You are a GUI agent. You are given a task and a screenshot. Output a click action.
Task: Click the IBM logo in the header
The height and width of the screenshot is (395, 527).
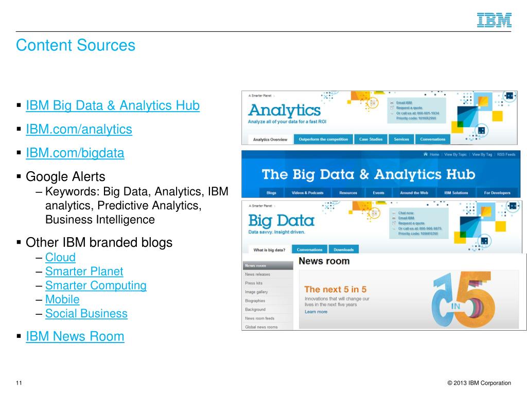click(x=494, y=20)
